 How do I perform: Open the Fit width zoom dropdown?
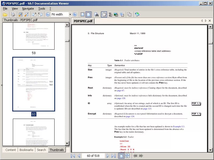coord(70,14)
